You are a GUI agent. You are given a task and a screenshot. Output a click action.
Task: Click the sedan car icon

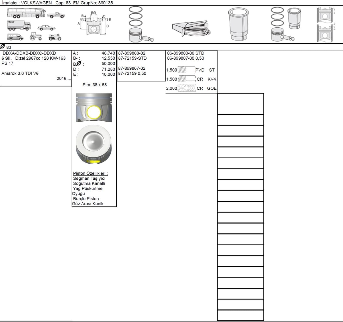coord(46,28)
